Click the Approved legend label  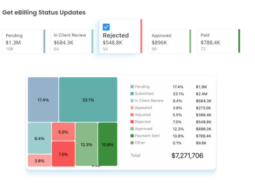click(x=143, y=129)
